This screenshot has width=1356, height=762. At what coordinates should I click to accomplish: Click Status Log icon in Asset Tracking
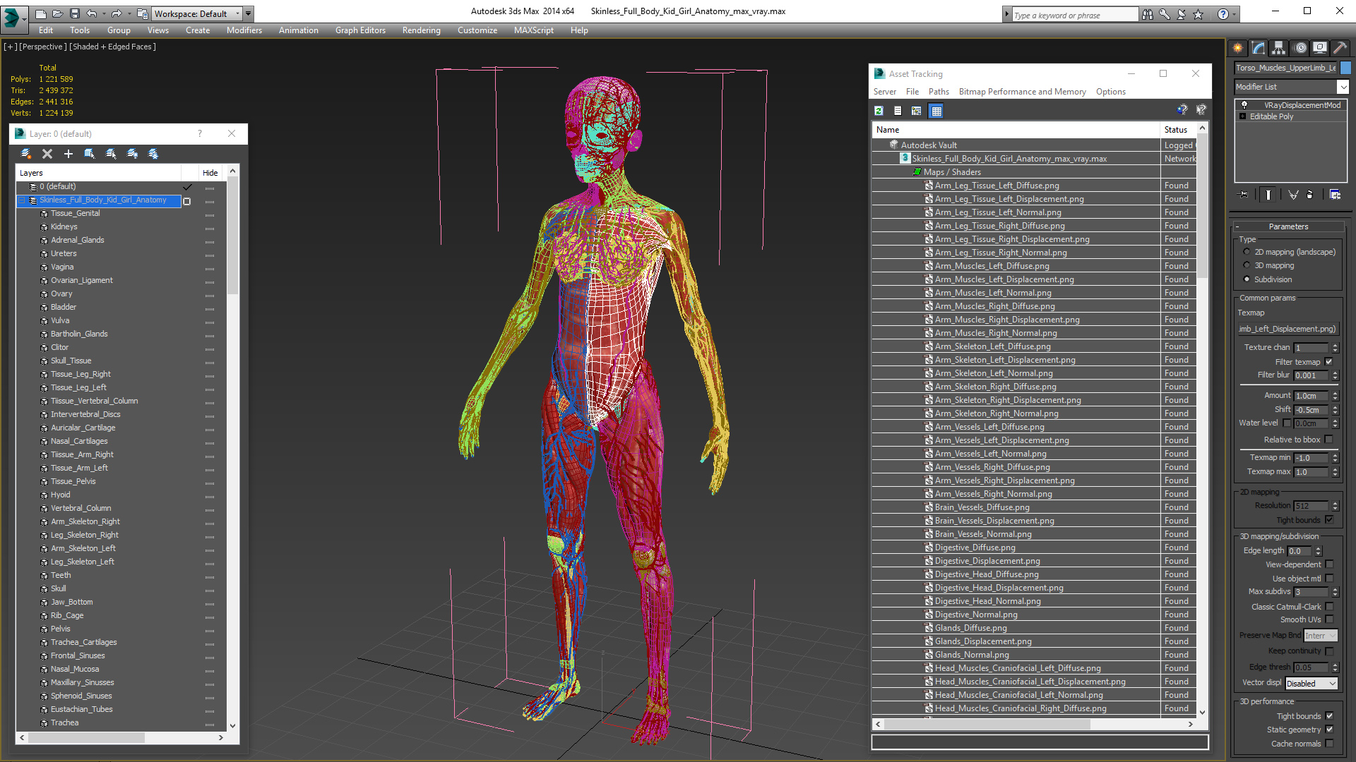(x=898, y=111)
